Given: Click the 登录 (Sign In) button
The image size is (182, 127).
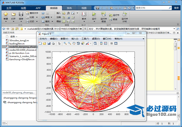Looking at the screenshot, I should coord(176,8).
